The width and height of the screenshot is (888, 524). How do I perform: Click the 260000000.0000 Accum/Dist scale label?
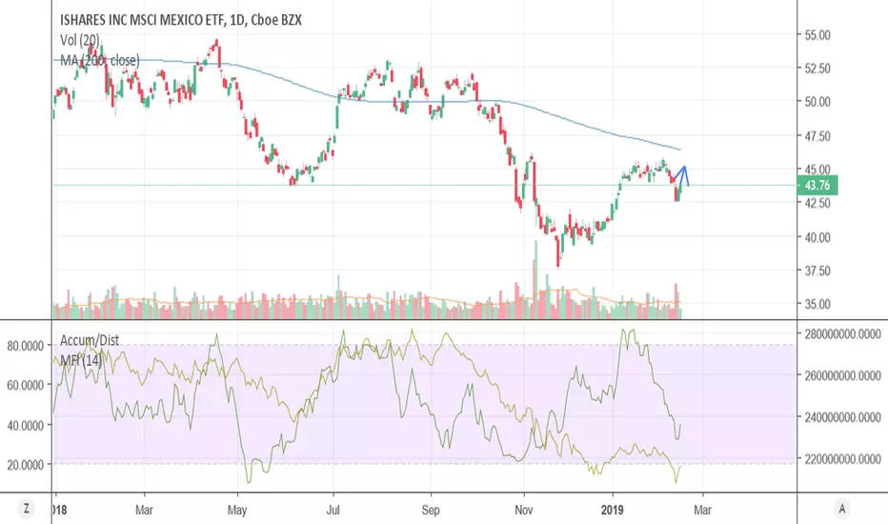pos(842,375)
